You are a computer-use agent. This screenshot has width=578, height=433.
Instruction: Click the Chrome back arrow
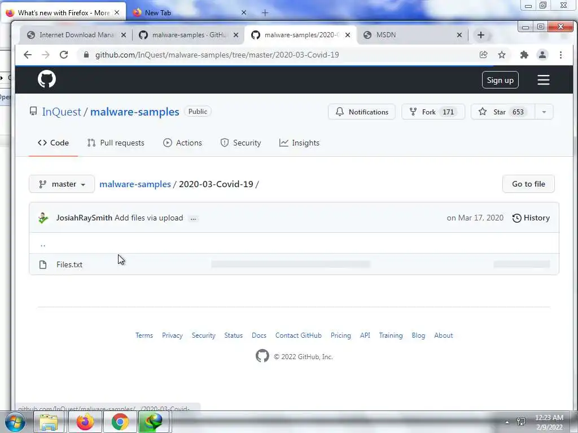tap(28, 55)
